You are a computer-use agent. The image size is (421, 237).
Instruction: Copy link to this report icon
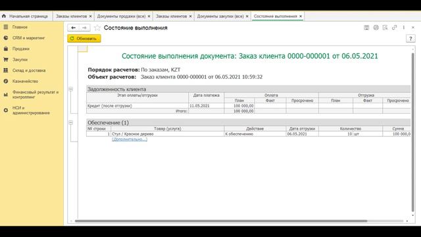point(394,28)
